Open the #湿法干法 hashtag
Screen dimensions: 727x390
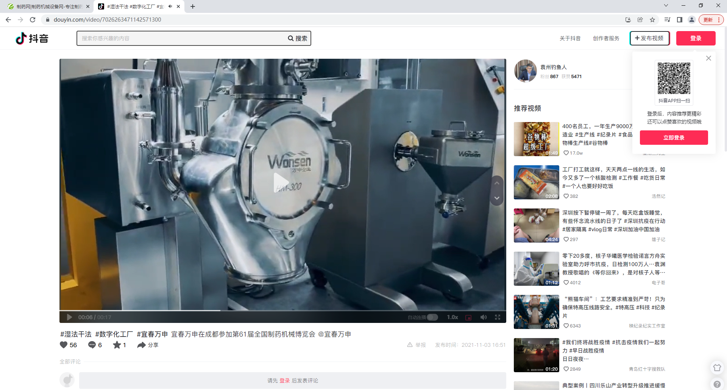pyautogui.click(x=76, y=334)
